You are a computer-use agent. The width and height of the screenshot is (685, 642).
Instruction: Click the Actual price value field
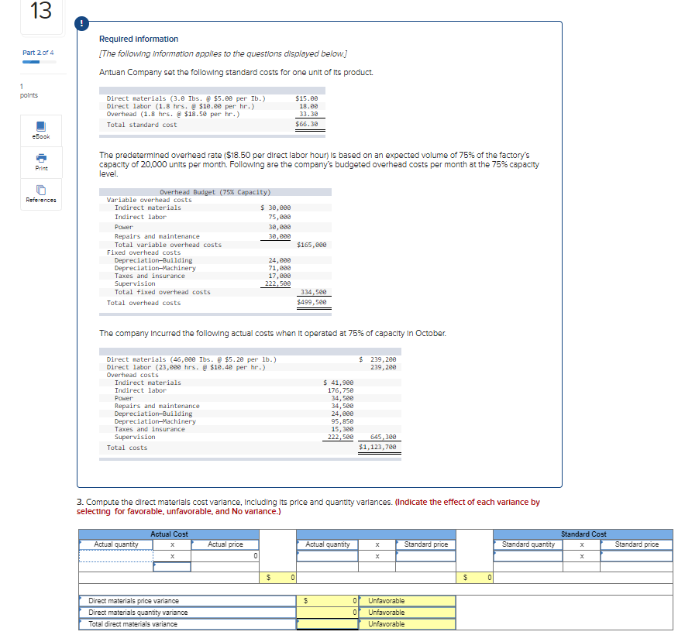[x=225, y=556]
